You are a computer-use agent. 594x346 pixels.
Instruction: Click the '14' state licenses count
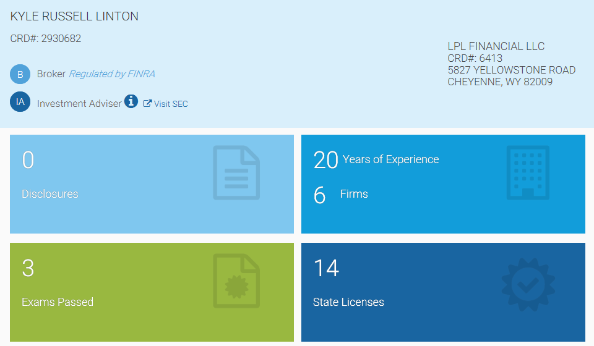(326, 268)
